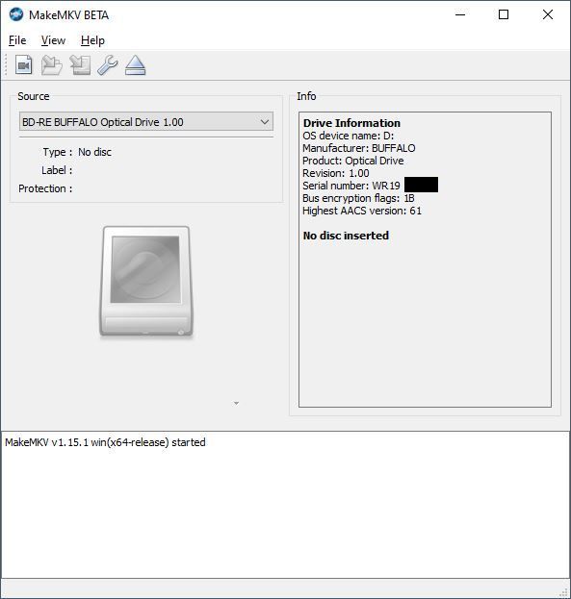Click the 'No disc inserted' message
Viewport: 571px width, 599px height.
(x=346, y=236)
